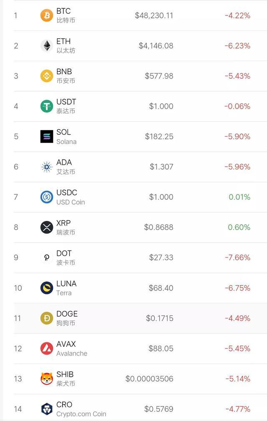
Task: Click the Ethereum diamond logo
Action: pyautogui.click(x=47, y=46)
